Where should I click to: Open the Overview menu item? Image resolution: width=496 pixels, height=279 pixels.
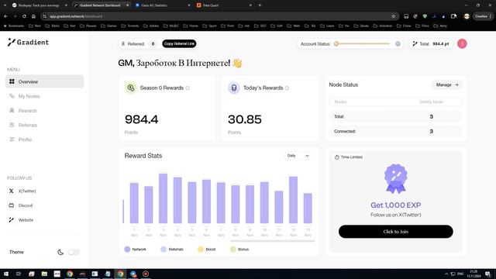pyautogui.click(x=45, y=81)
